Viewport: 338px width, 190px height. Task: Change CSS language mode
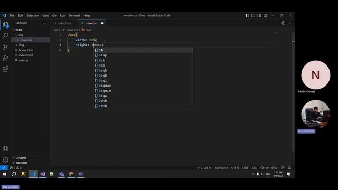click(255, 168)
